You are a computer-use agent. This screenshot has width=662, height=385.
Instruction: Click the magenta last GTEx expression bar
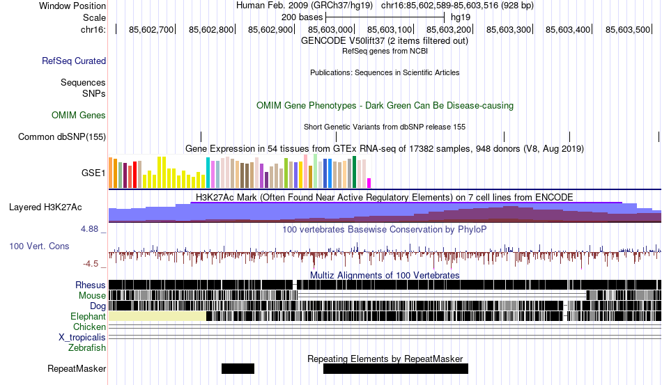[369, 183]
